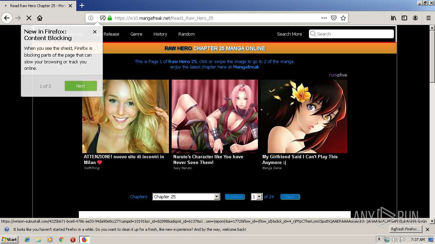This screenshot has height=244, width=435.
Task: Close the Raw Hero Chapter 25 tab
Action: pyautogui.click(x=70, y=6)
